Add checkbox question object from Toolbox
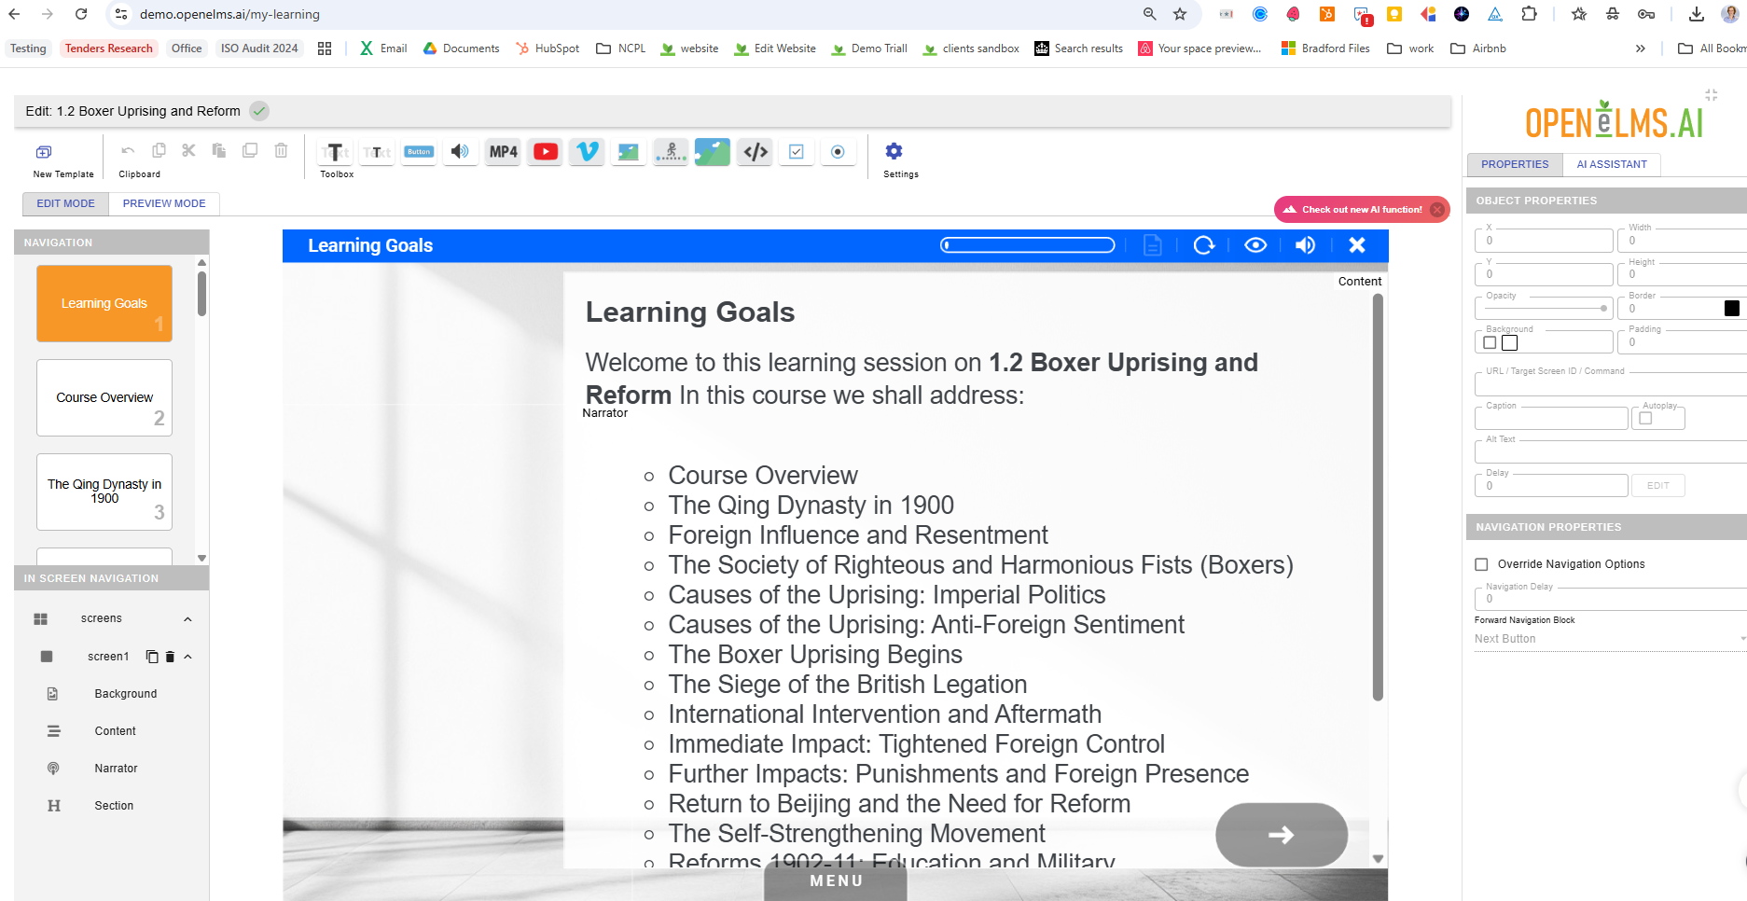The height and width of the screenshot is (901, 1747). [x=797, y=151]
